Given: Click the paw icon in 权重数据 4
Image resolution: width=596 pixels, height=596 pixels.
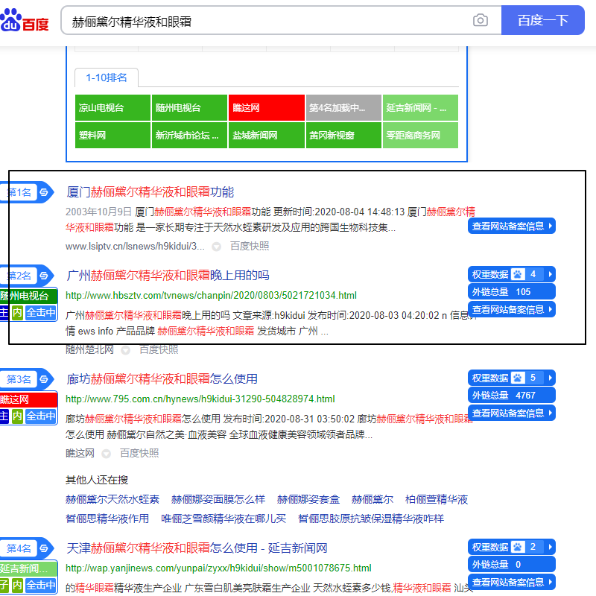Looking at the screenshot, I should (517, 274).
